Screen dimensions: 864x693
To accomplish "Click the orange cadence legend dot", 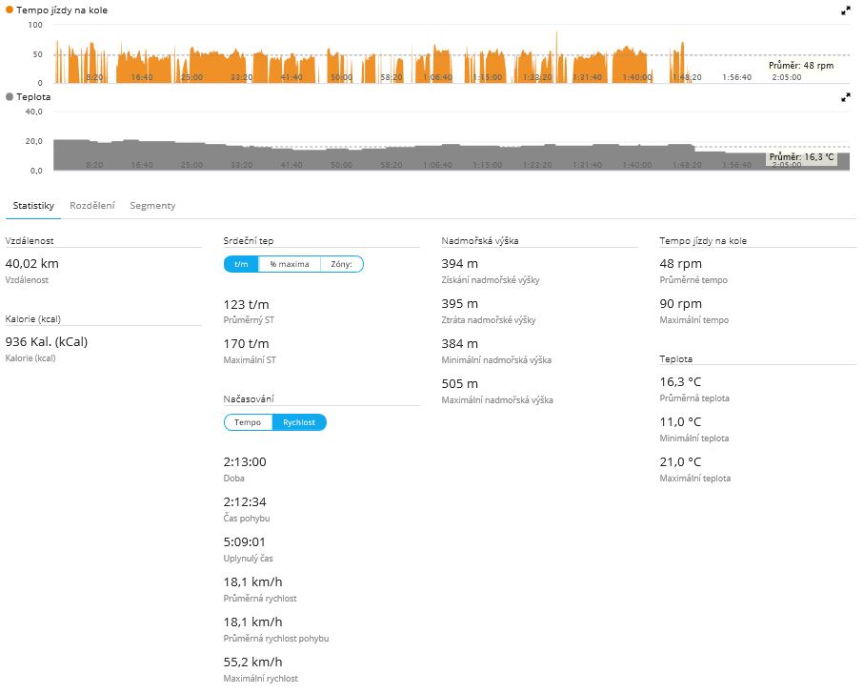I will (10, 10).
